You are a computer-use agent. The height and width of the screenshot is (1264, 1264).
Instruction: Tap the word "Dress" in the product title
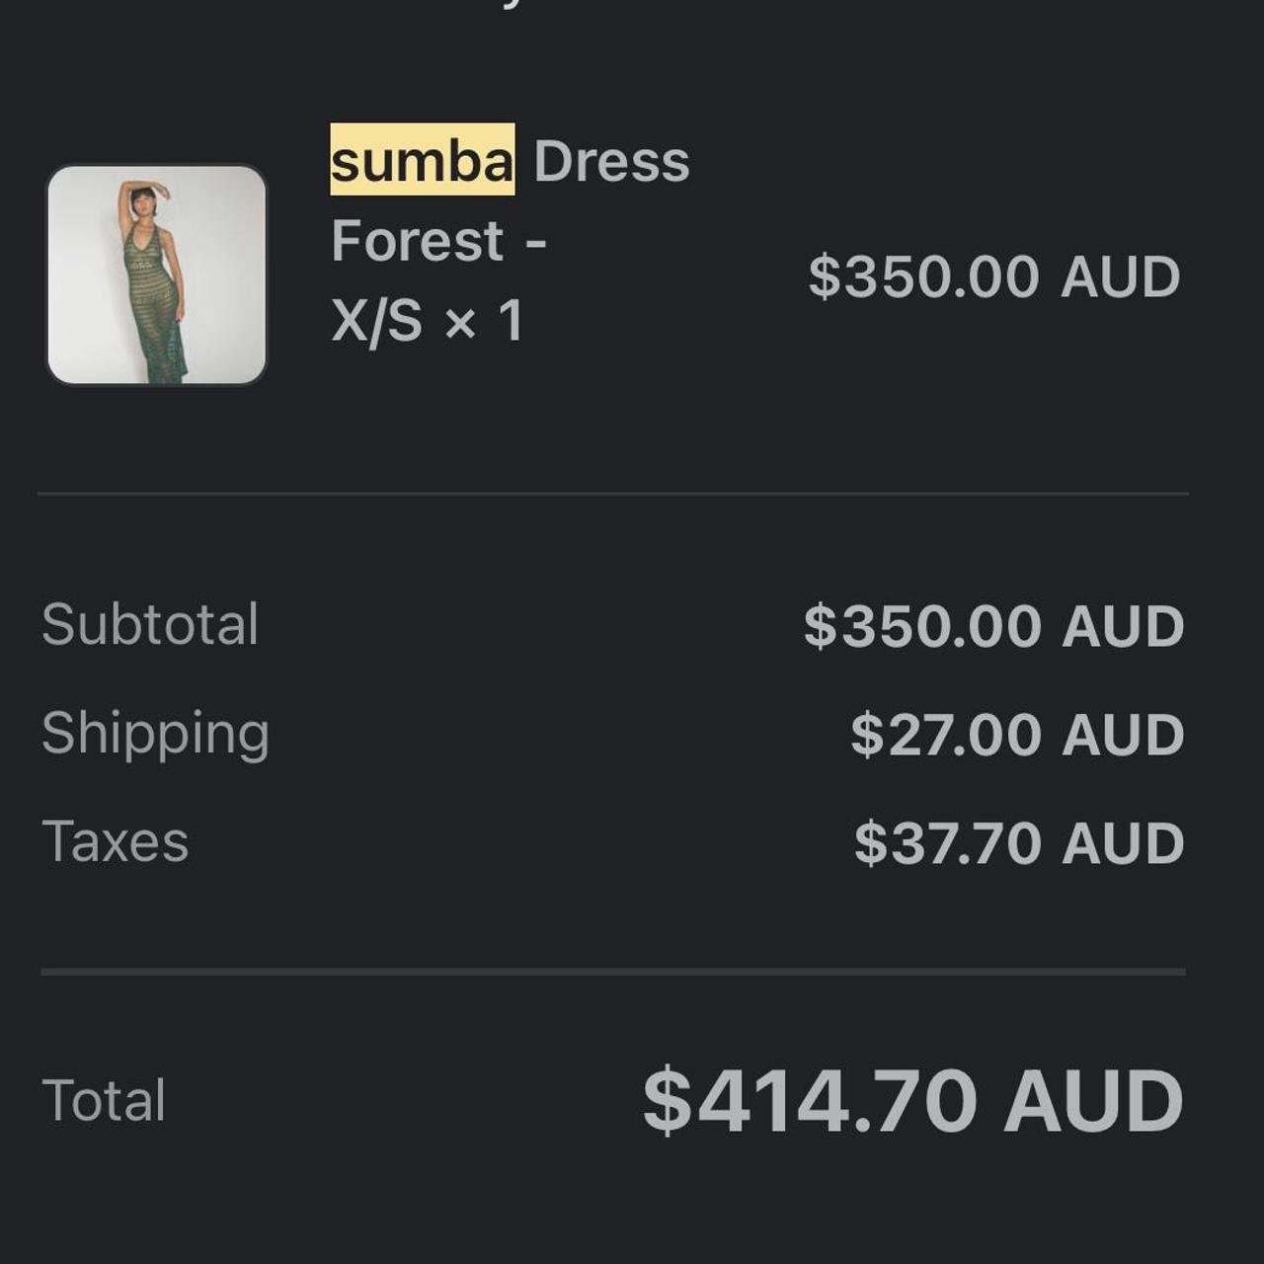pos(611,161)
